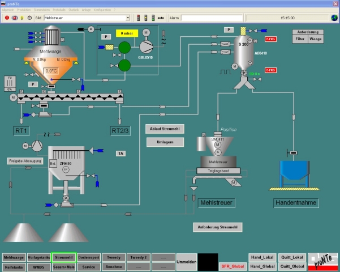Screen dimensions: 340x272
Task: Open the Dosierreport screen
Action: (89, 258)
